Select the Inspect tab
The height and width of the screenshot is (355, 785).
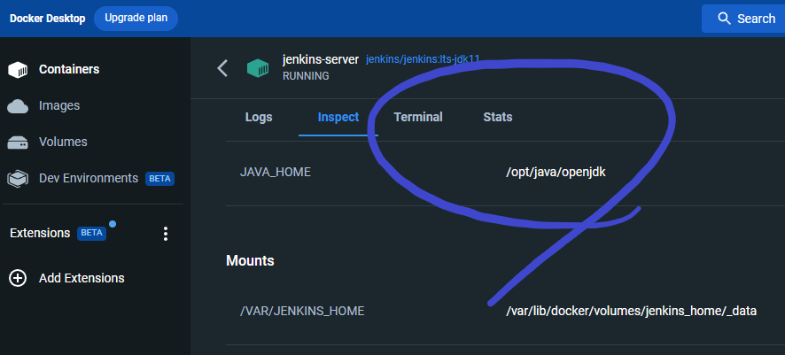coord(338,117)
